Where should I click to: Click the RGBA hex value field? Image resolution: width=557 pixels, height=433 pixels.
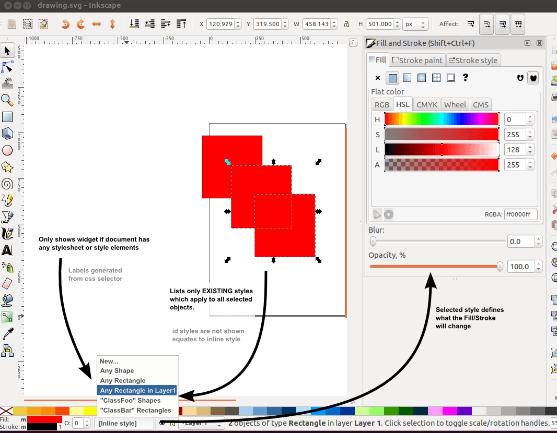[x=520, y=214]
